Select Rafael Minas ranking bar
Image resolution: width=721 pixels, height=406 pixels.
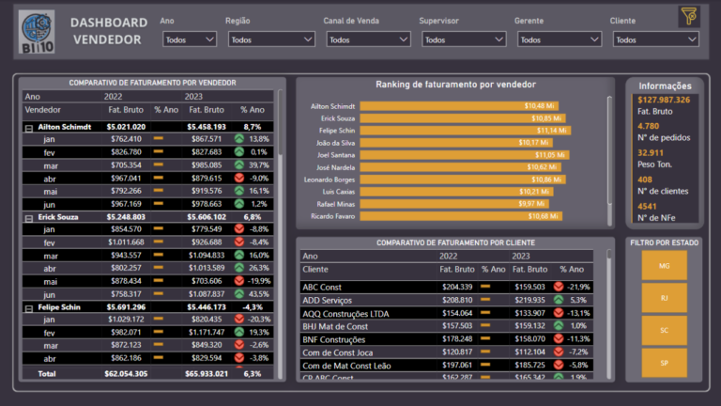tap(454, 204)
